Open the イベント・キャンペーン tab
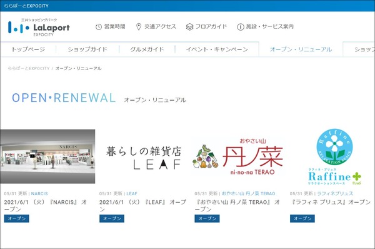 (x=217, y=49)
